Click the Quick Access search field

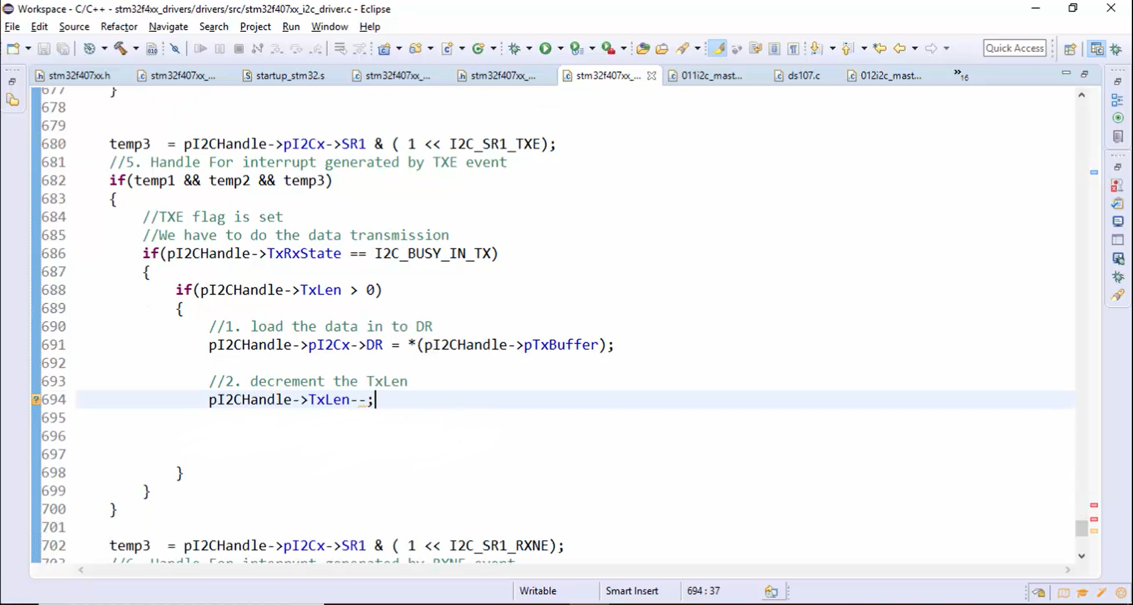(1014, 48)
